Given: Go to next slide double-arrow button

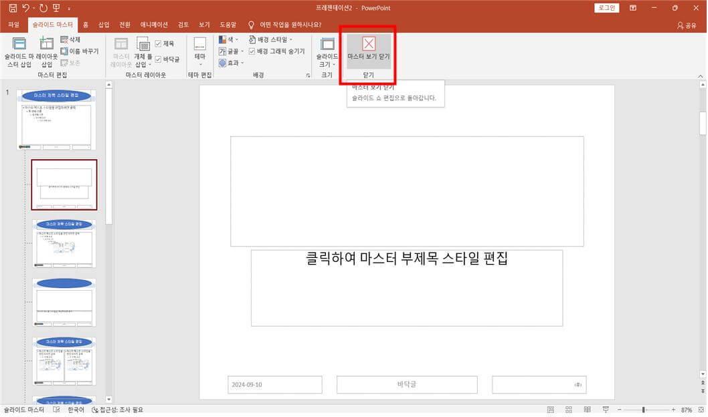Looking at the screenshot, I should coord(703,391).
